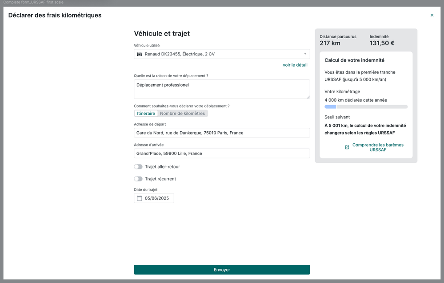Focus the Adresse de départ field

[222, 133]
